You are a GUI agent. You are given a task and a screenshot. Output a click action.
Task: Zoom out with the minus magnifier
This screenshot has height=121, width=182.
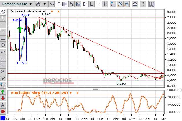pyautogui.click(x=120, y=4)
